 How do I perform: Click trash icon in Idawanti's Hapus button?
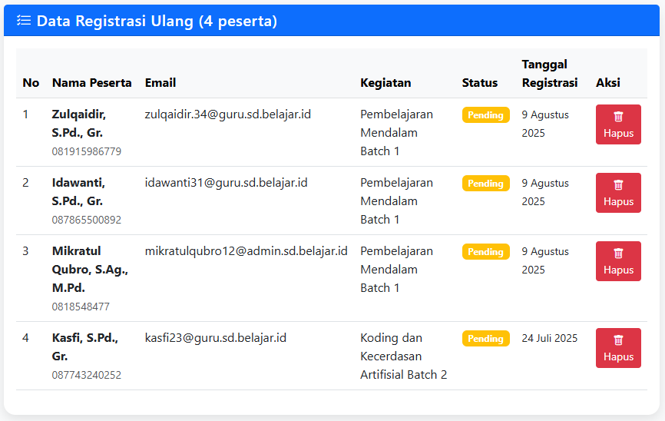click(618, 185)
